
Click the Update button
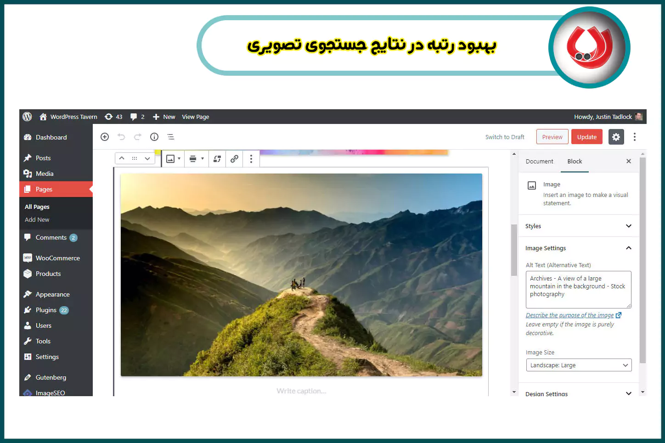(586, 136)
